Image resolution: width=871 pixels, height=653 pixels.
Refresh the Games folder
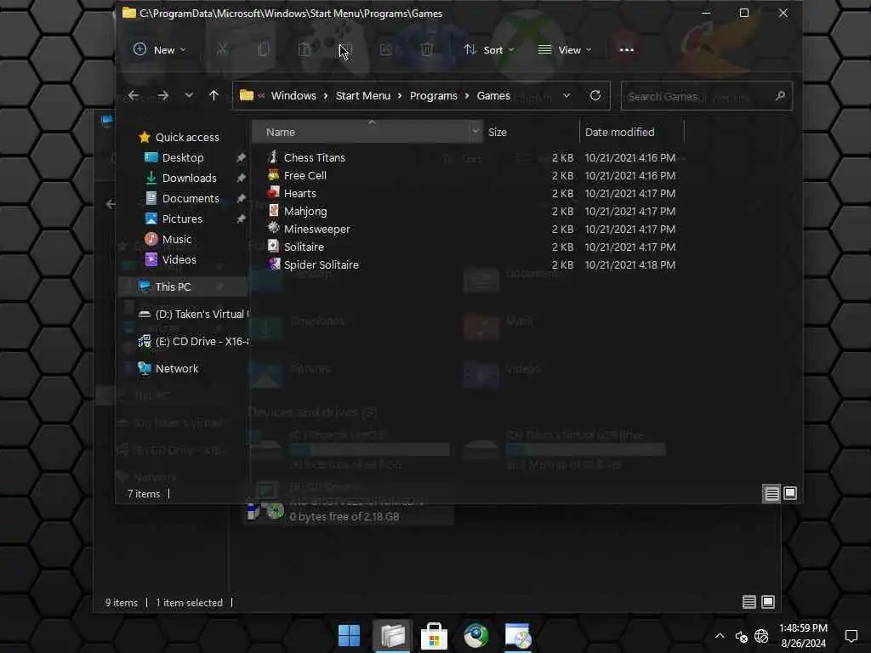click(x=595, y=95)
